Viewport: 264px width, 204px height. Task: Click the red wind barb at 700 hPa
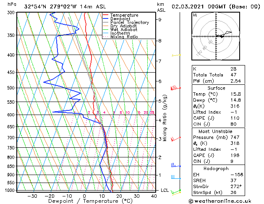[176, 139]
